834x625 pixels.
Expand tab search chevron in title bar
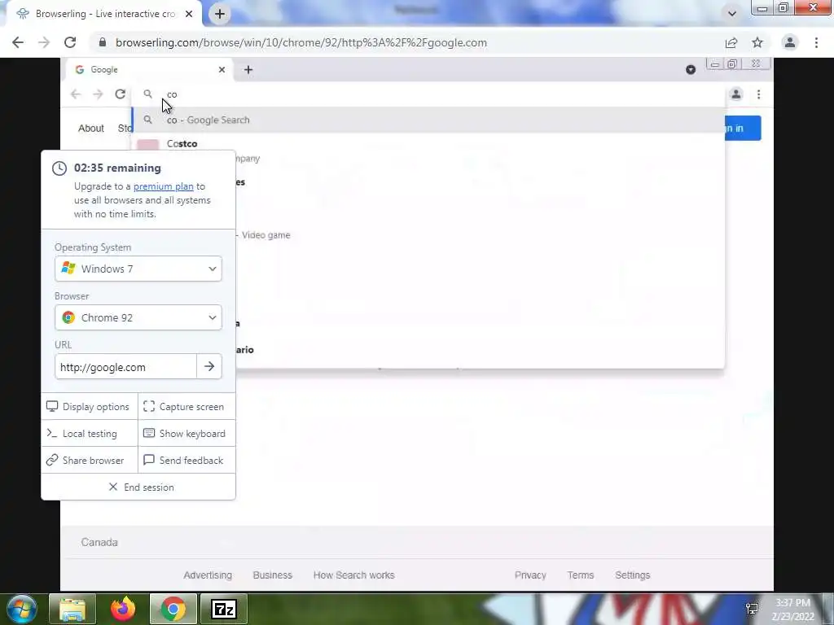point(732,14)
